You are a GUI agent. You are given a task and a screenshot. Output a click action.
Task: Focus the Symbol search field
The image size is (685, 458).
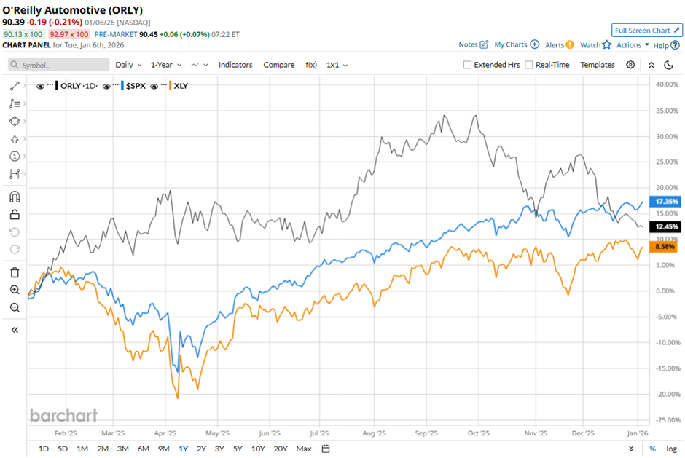tap(58, 65)
